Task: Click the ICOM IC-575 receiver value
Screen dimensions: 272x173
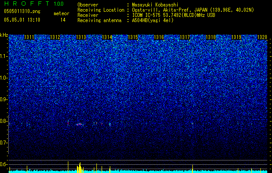Action: tap(173, 15)
